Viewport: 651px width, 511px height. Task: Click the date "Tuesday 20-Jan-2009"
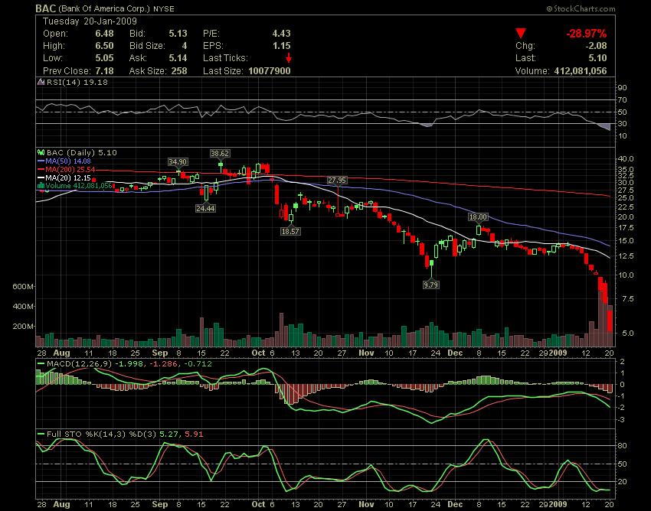pos(90,21)
